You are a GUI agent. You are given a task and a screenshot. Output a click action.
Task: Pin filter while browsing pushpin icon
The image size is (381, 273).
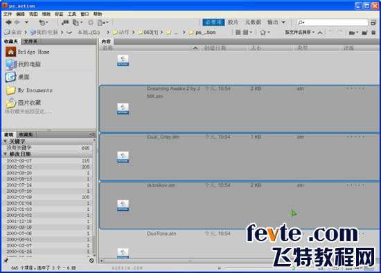point(6,261)
